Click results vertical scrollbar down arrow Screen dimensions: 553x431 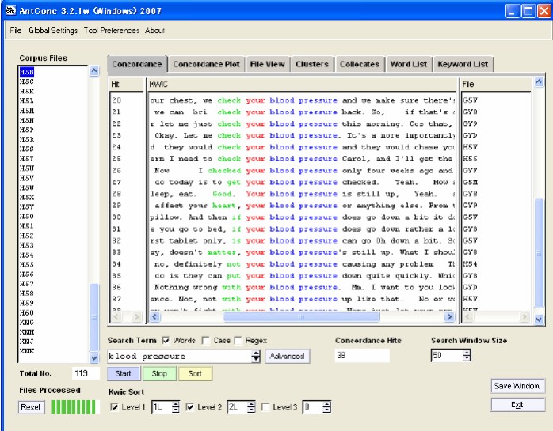coord(540,319)
